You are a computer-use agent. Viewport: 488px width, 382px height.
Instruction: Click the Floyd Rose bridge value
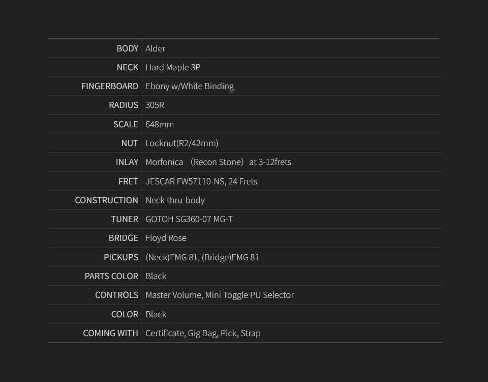[x=166, y=238]
